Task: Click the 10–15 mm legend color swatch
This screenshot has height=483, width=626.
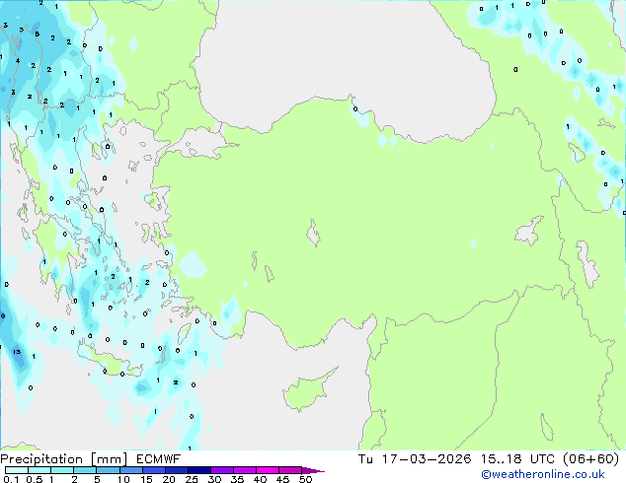Action: pyautogui.click(x=131, y=470)
